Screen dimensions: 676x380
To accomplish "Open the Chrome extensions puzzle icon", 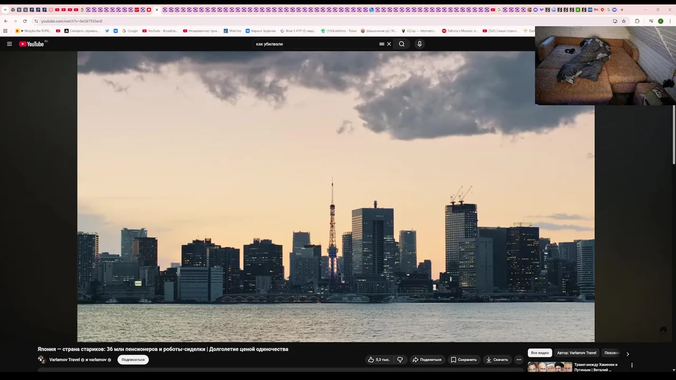I will (637, 21).
